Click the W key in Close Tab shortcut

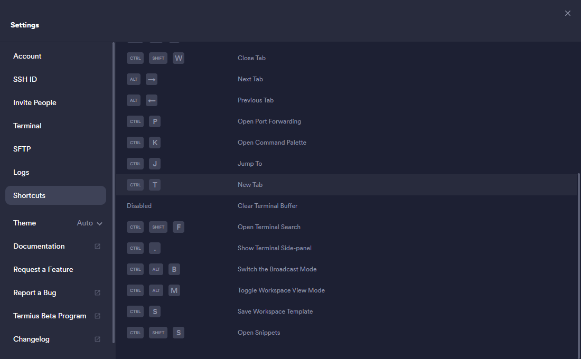pyautogui.click(x=179, y=58)
